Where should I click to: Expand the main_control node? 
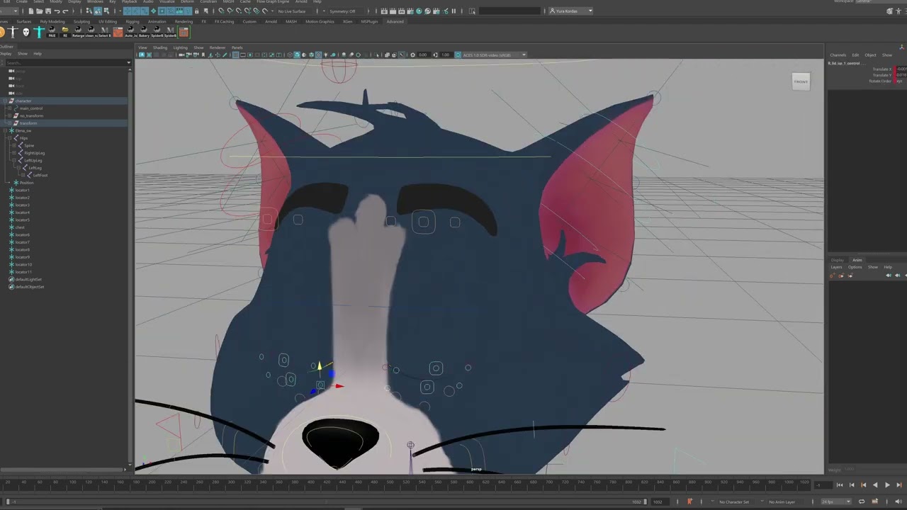(9, 108)
